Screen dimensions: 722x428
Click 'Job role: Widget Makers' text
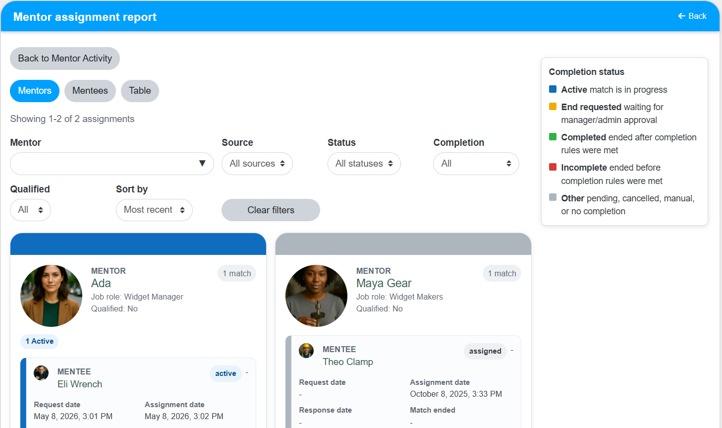click(x=399, y=297)
